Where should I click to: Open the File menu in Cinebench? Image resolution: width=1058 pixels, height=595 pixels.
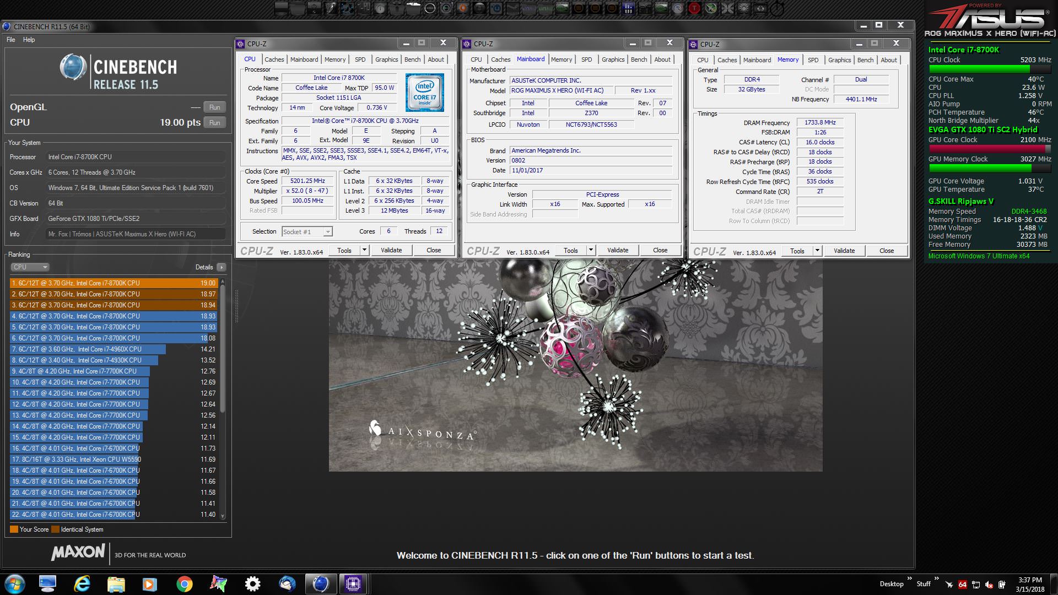11,40
